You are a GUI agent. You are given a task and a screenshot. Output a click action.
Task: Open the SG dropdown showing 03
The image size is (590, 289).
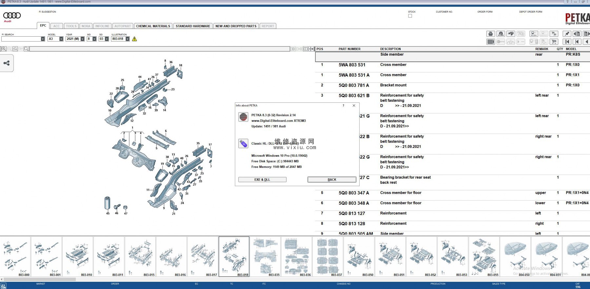(x=107, y=39)
